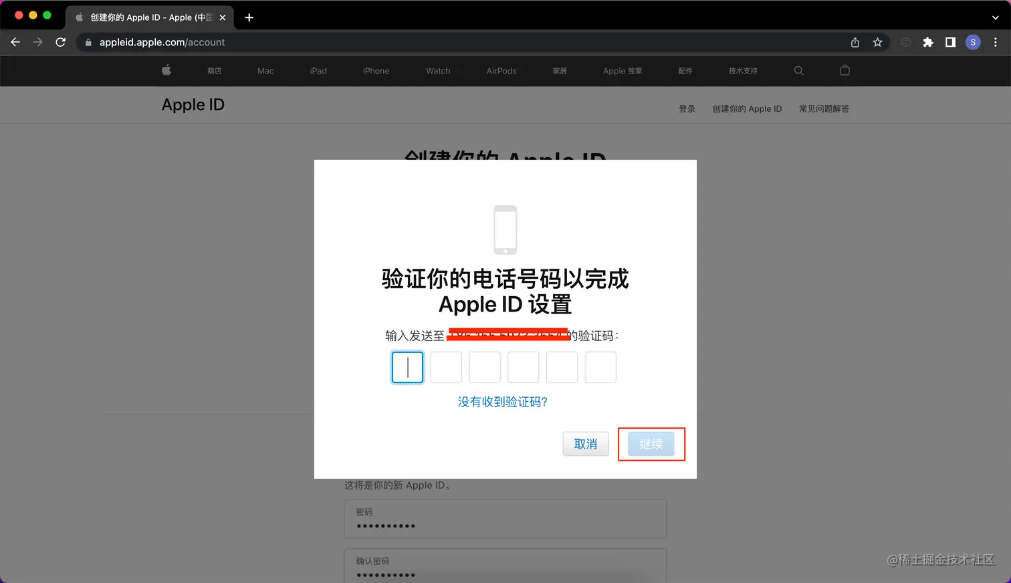Focus the fifth verification code box

click(x=562, y=367)
